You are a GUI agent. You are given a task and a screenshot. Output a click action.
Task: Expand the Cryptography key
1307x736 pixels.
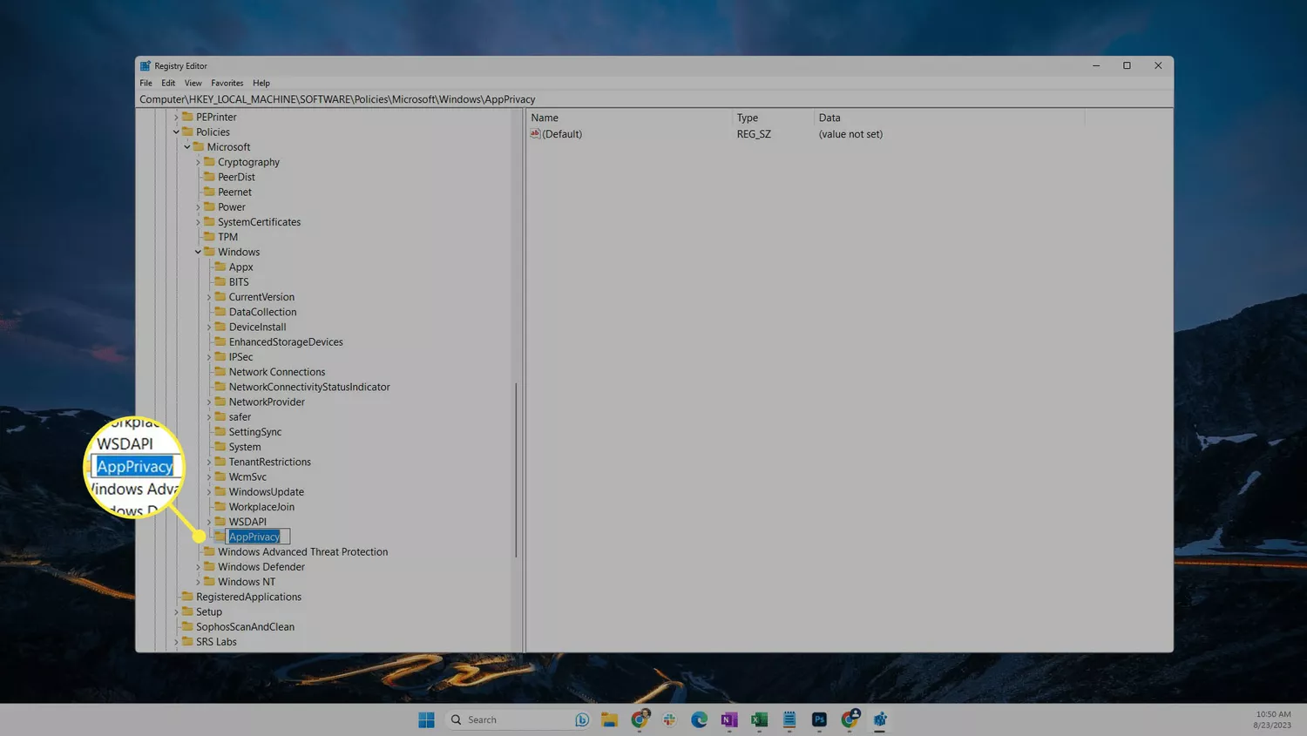(198, 162)
